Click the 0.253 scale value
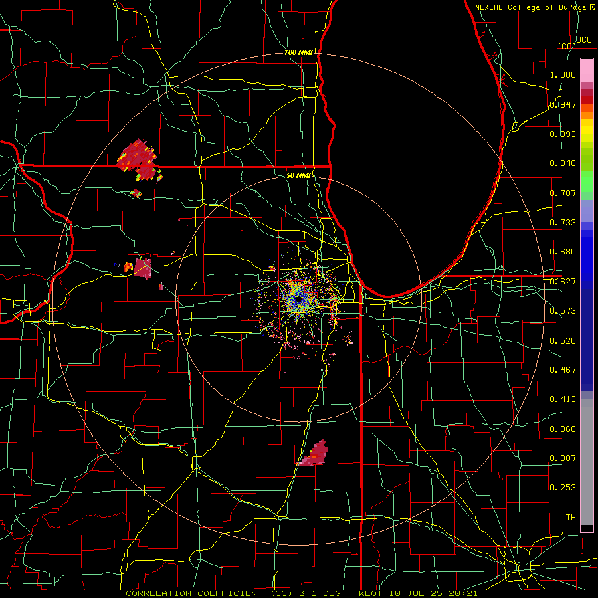This screenshot has height=598, width=598. (563, 488)
